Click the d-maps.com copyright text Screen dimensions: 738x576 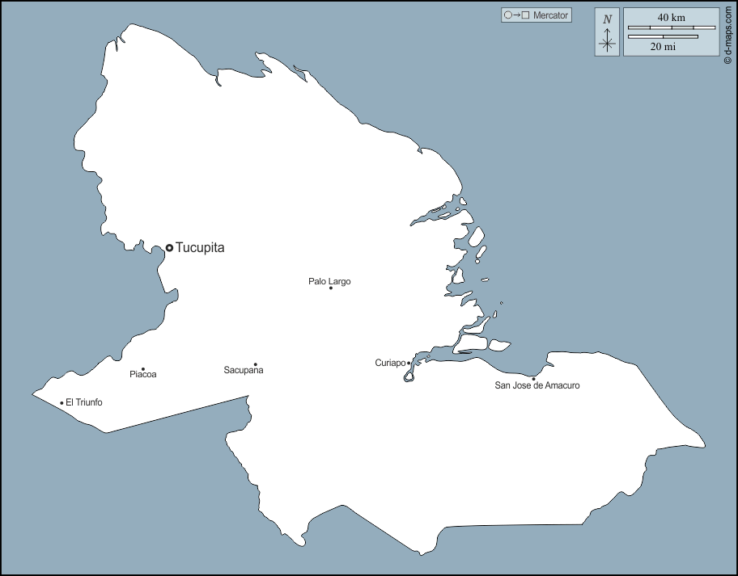click(728, 36)
